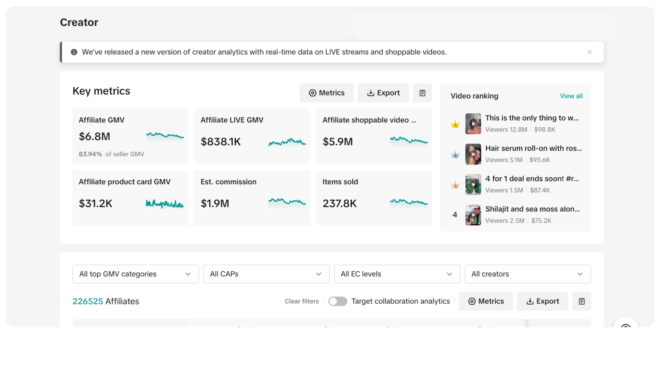This screenshot has height=378, width=672.
Task: Click the silver crown rank icon
Action: click(455, 155)
